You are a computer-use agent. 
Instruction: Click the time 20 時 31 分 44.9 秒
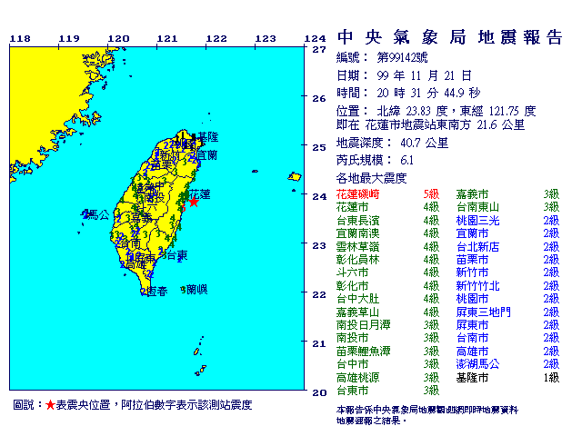[428, 93]
